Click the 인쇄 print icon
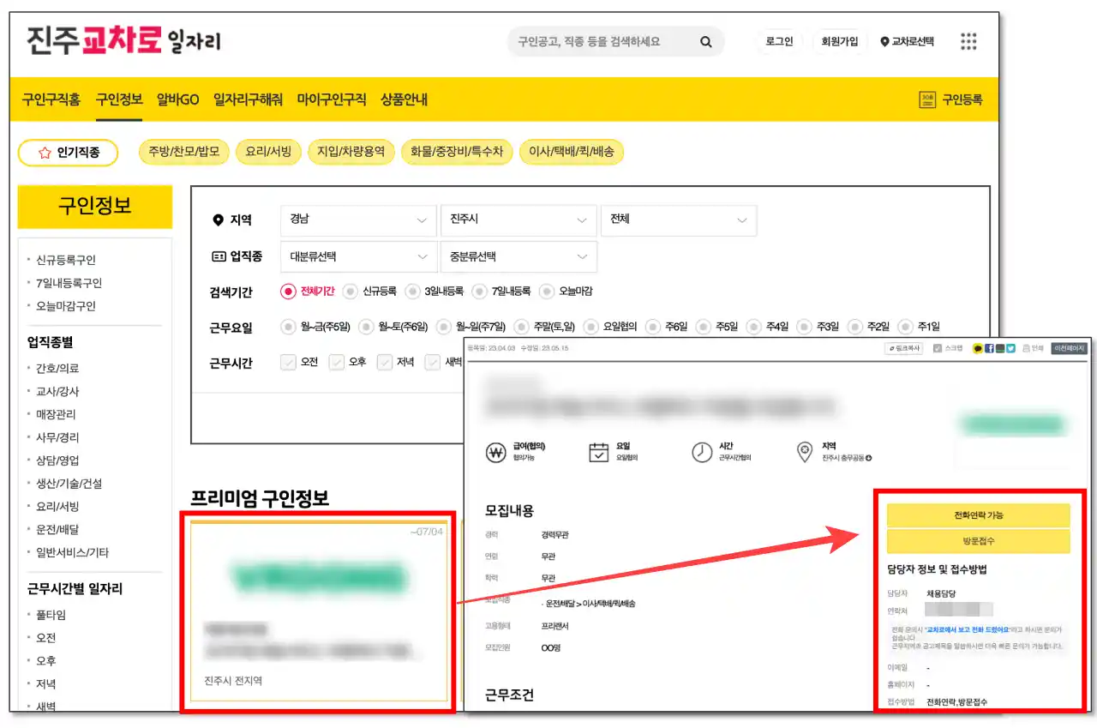The image size is (1097, 728). 1026,350
